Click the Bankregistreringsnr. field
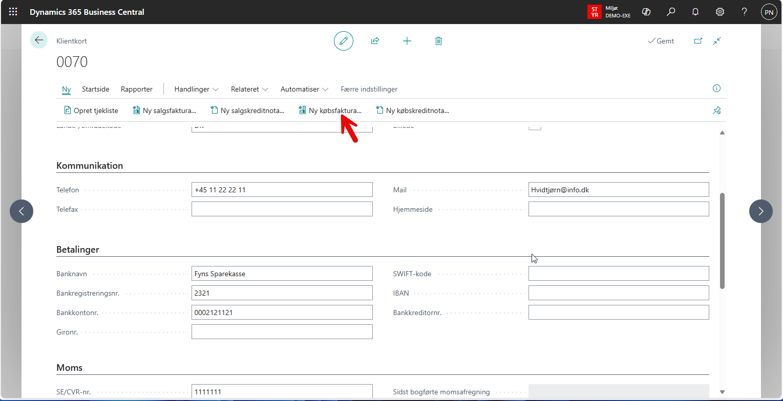This screenshot has height=401, width=783. click(282, 293)
